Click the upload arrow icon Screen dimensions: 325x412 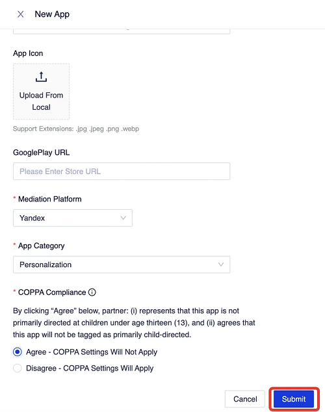point(41,77)
